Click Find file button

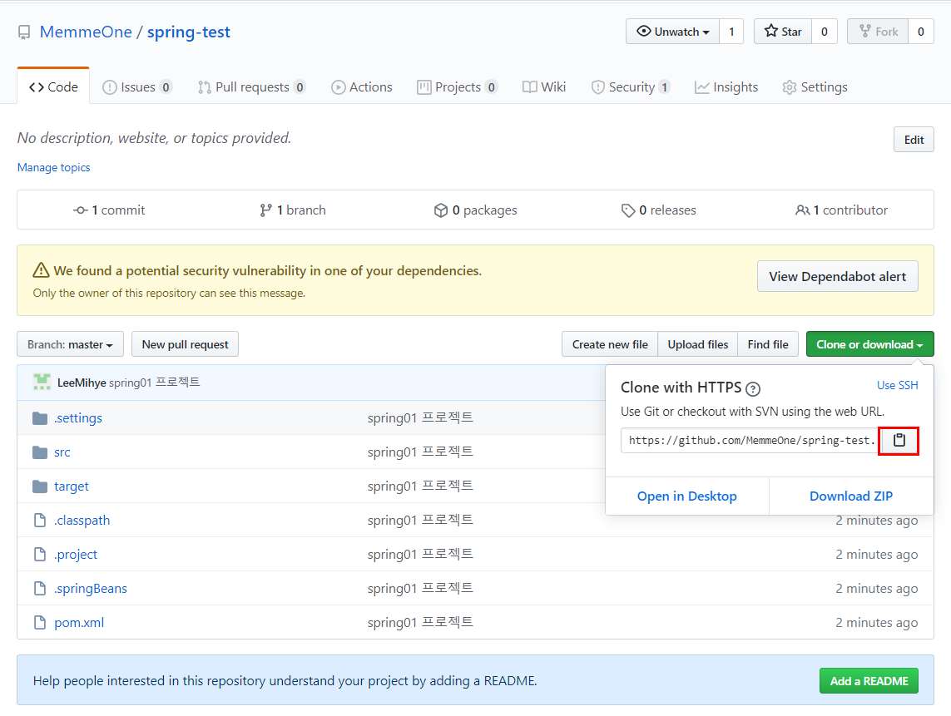[768, 344]
